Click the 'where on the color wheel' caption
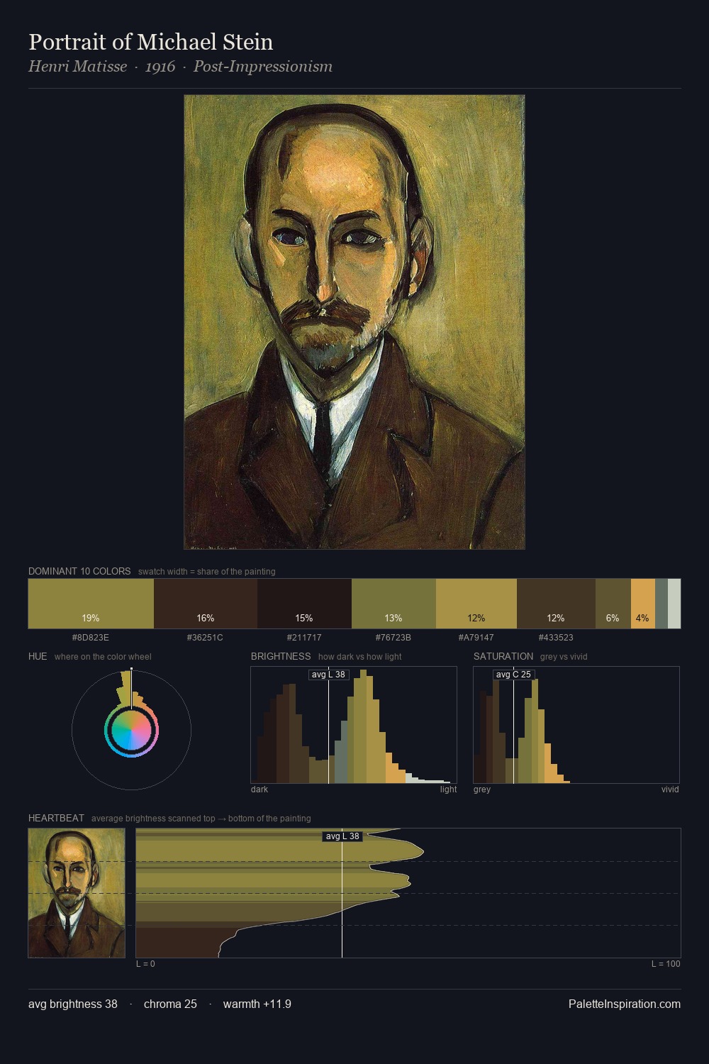This screenshot has width=709, height=1064. [x=103, y=657]
